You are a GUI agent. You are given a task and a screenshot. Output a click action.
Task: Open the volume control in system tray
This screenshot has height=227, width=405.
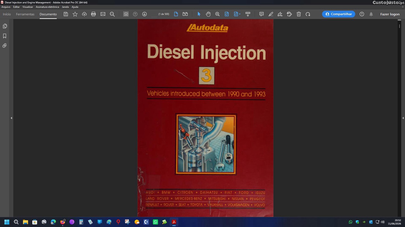pyautogui.click(x=383, y=222)
